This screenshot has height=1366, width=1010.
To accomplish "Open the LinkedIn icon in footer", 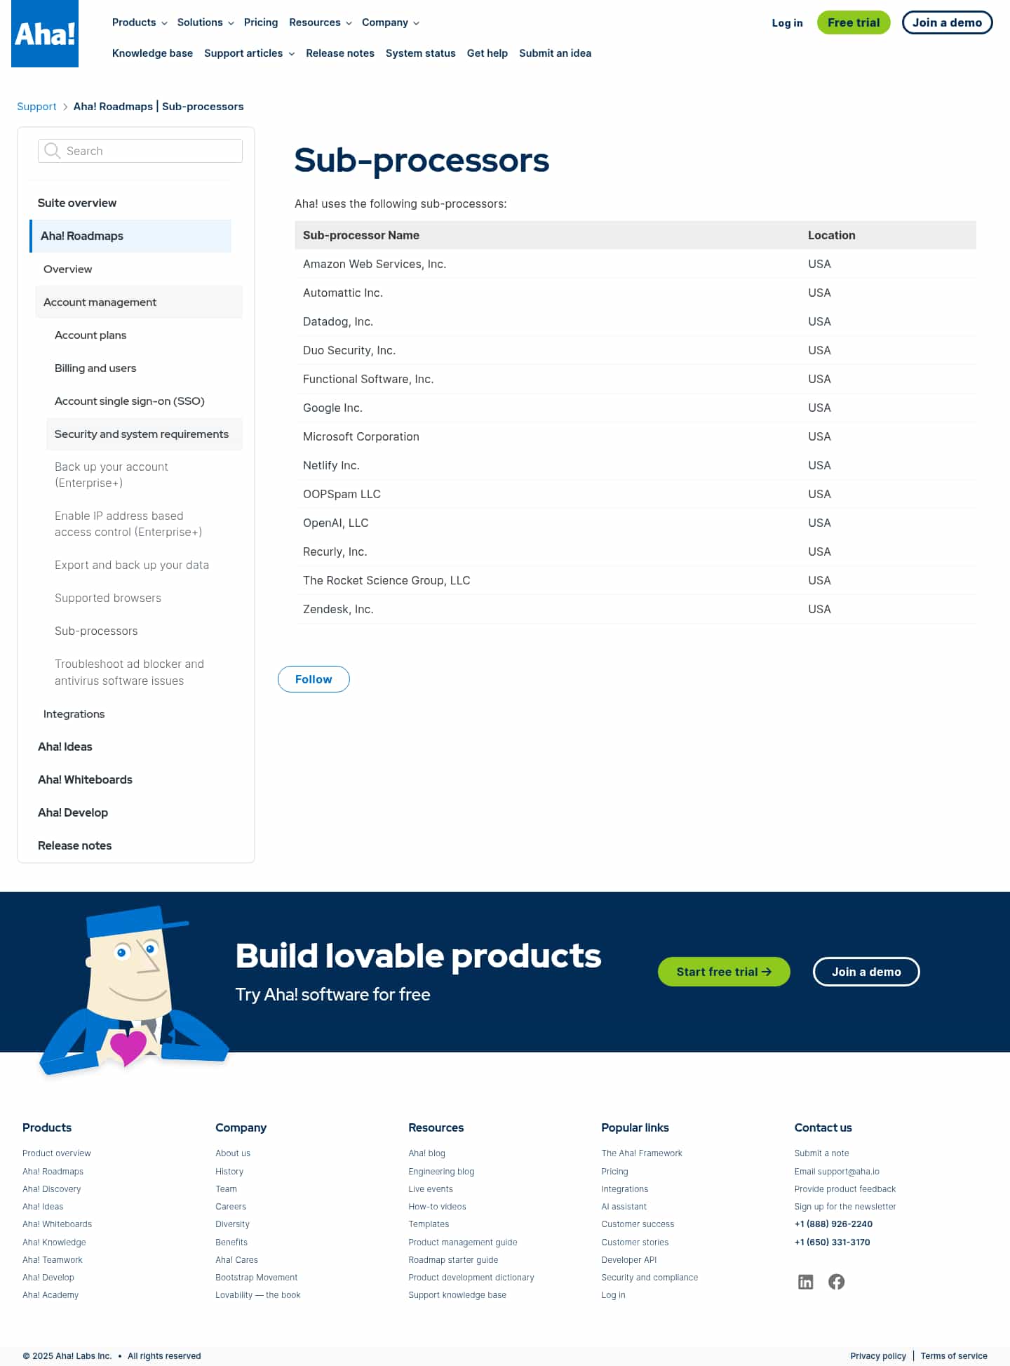I will 806,1282.
